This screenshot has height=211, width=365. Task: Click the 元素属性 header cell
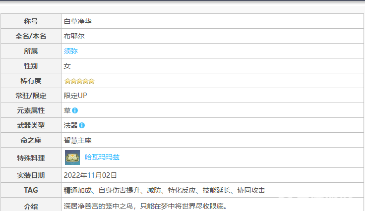pos(31,110)
